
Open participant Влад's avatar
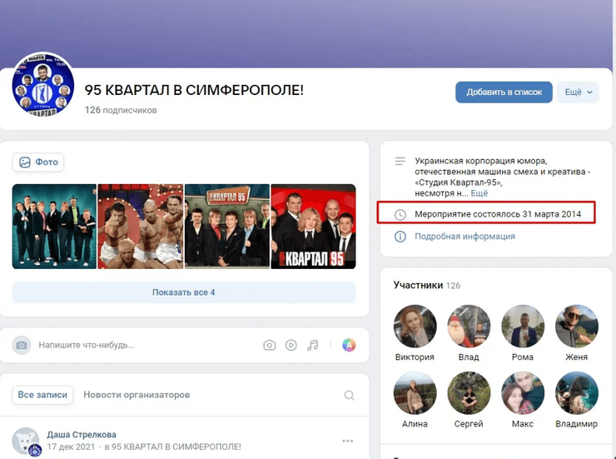coord(469,327)
